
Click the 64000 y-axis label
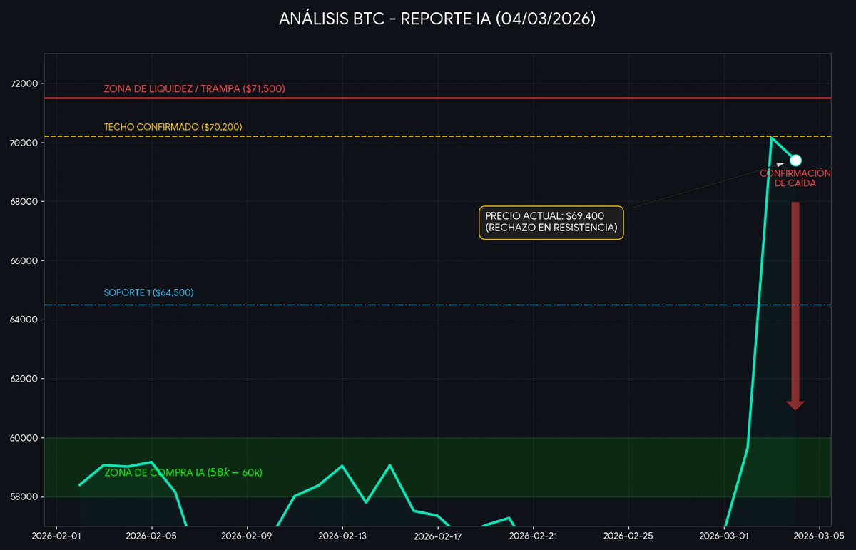pos(25,320)
